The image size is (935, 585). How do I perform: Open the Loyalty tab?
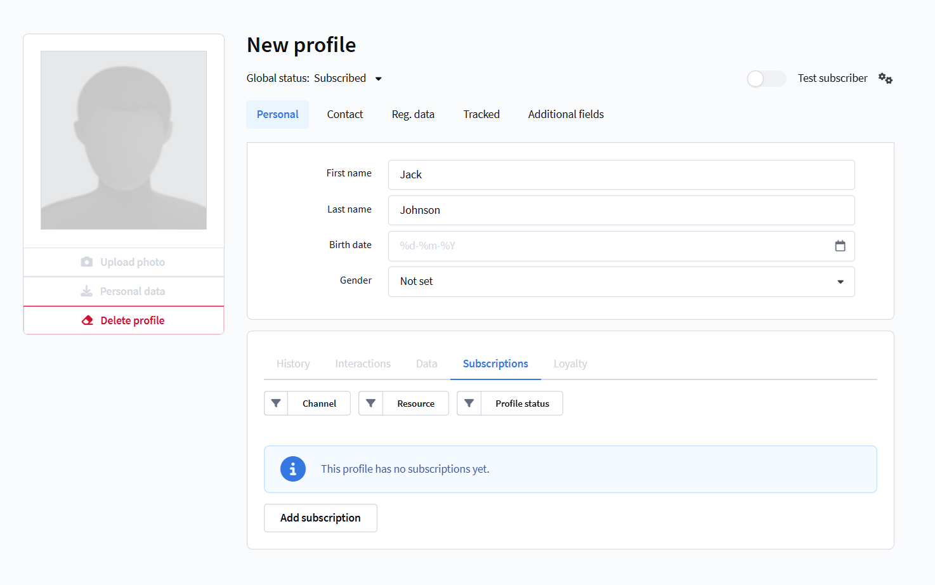click(570, 364)
